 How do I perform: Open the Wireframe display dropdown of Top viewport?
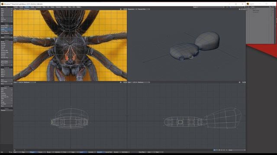point(29,9)
